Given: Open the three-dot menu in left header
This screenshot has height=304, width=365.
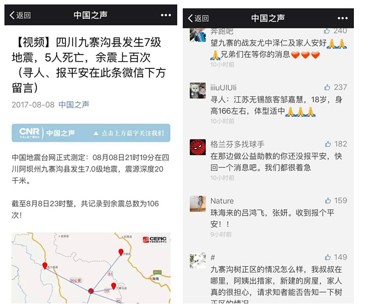Looking at the screenshot, I should tap(166, 15).
